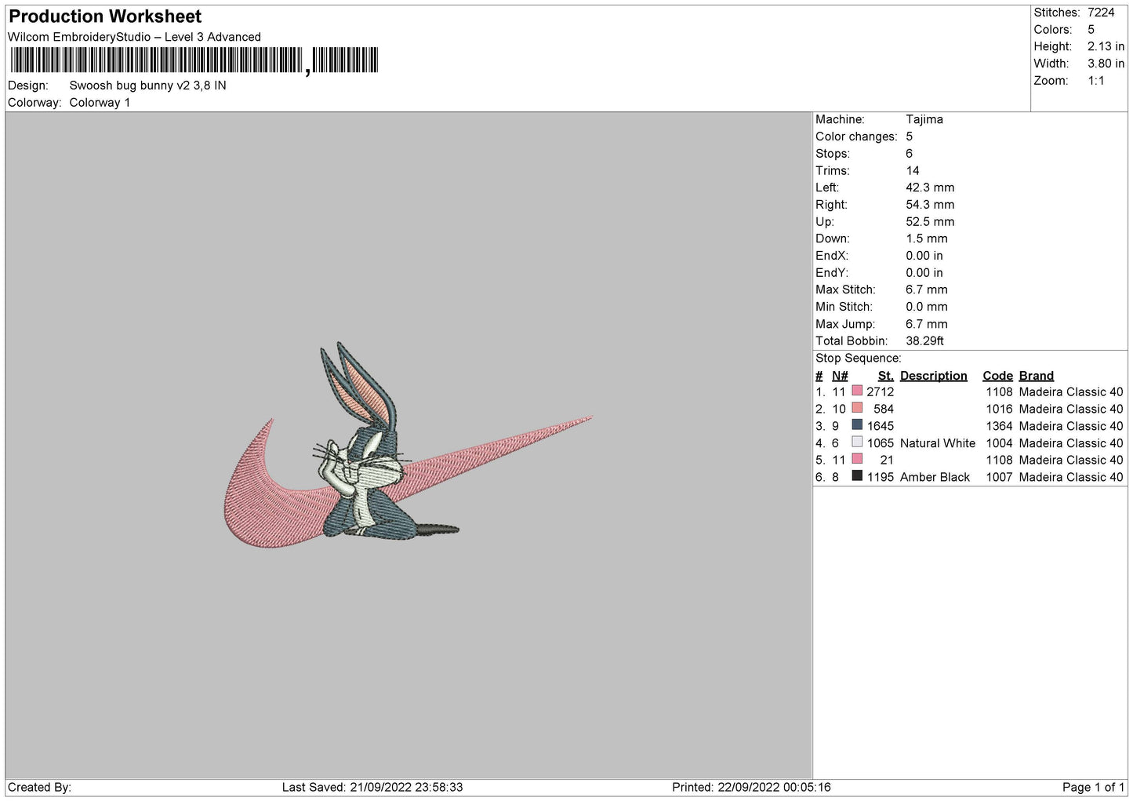1133x801 pixels.
Task: Click the barcode under the Wilcom subtitle
Action: [x=194, y=60]
